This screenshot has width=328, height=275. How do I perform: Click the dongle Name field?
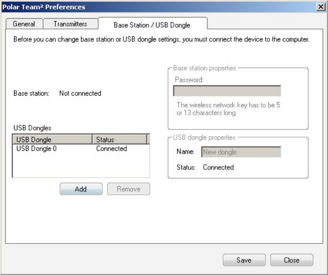[241, 152]
